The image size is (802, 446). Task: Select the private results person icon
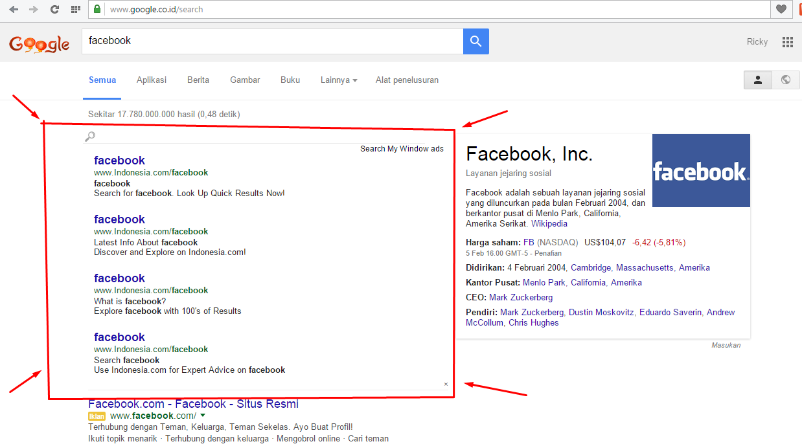pos(757,80)
